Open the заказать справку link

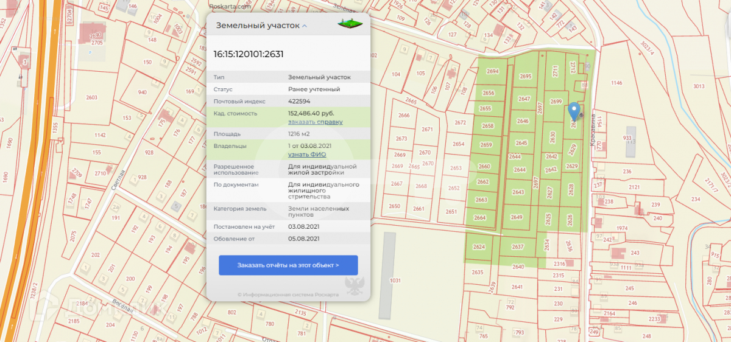[x=315, y=122]
